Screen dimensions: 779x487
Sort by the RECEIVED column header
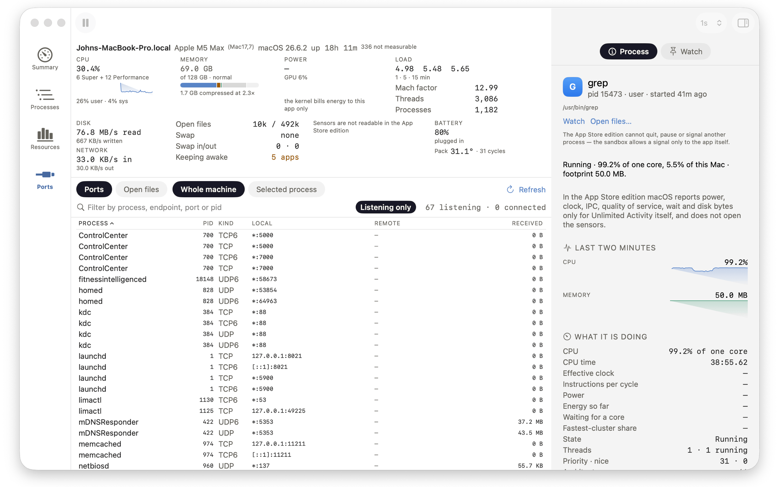click(x=527, y=223)
